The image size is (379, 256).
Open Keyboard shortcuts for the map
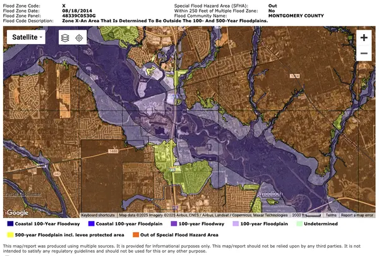click(98, 215)
